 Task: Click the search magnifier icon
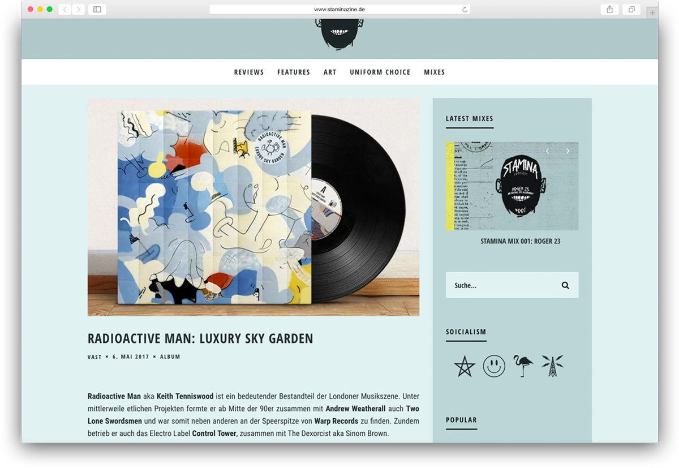565,285
